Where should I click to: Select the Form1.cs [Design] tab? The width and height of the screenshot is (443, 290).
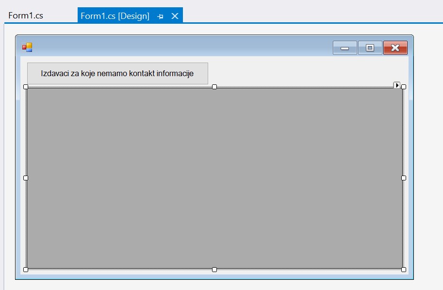click(115, 16)
